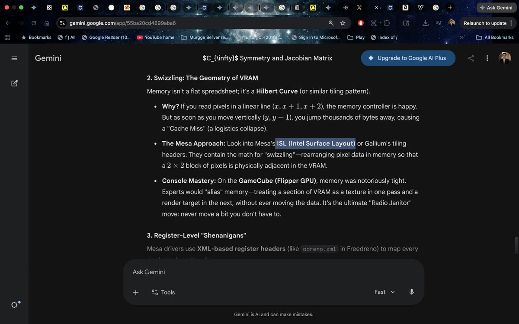Click the adreno.xml code snippet

tap(320, 249)
